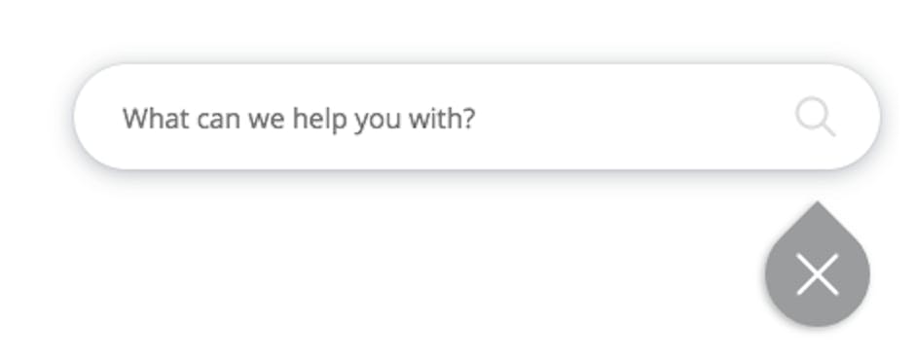Image resolution: width=915 pixels, height=360 pixels.
Task: Hide the help search bar with the X icon
Action: tap(817, 274)
